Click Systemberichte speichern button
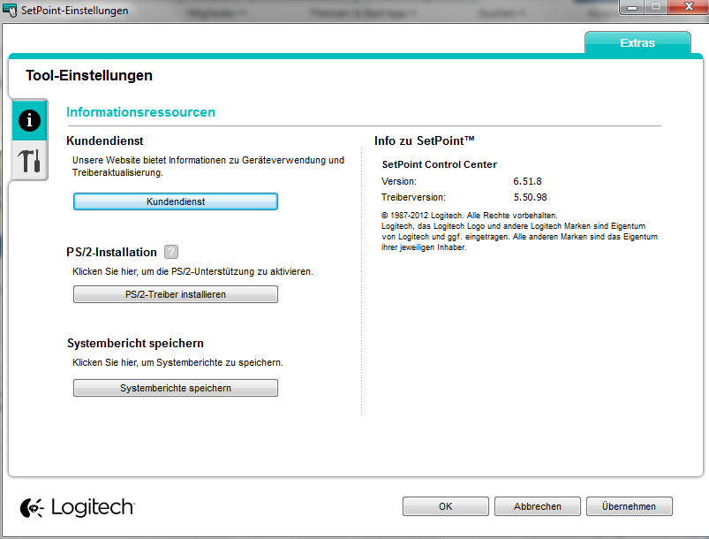The width and height of the screenshot is (709, 539). coord(176,388)
